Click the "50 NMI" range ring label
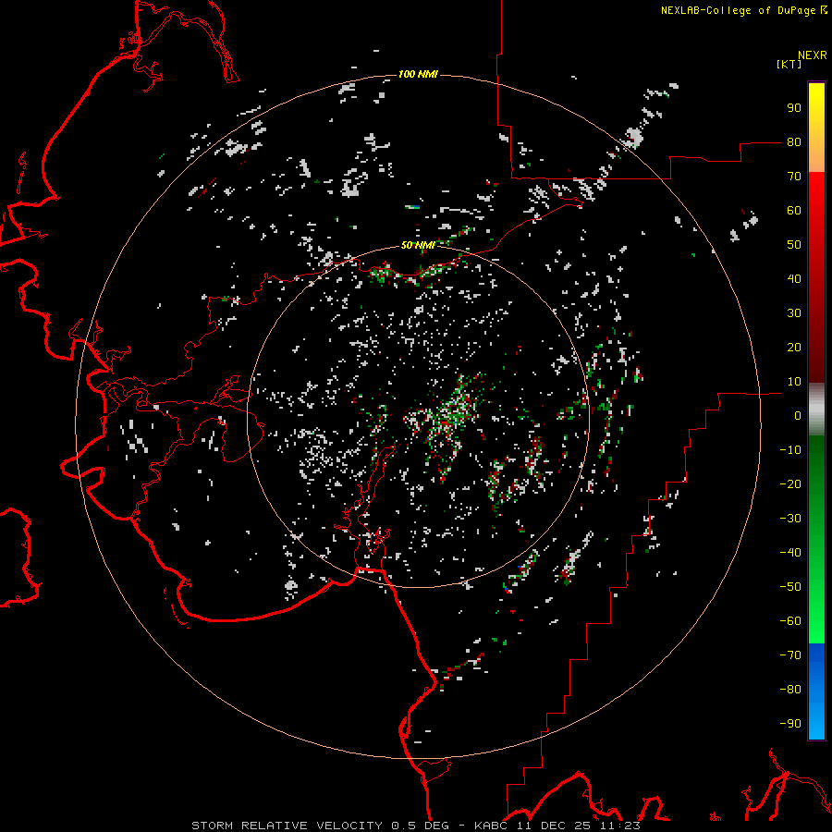The width and height of the screenshot is (832, 832). tap(418, 245)
